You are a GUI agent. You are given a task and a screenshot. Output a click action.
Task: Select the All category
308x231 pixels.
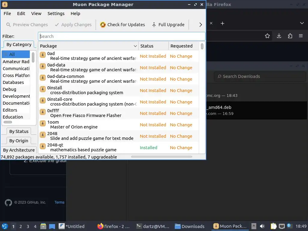click(16, 54)
